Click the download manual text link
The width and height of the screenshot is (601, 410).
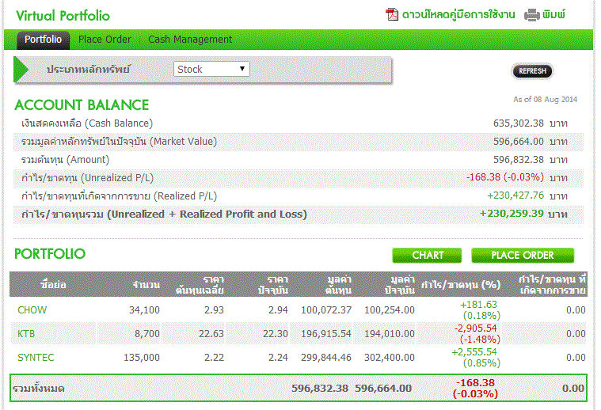[458, 15]
